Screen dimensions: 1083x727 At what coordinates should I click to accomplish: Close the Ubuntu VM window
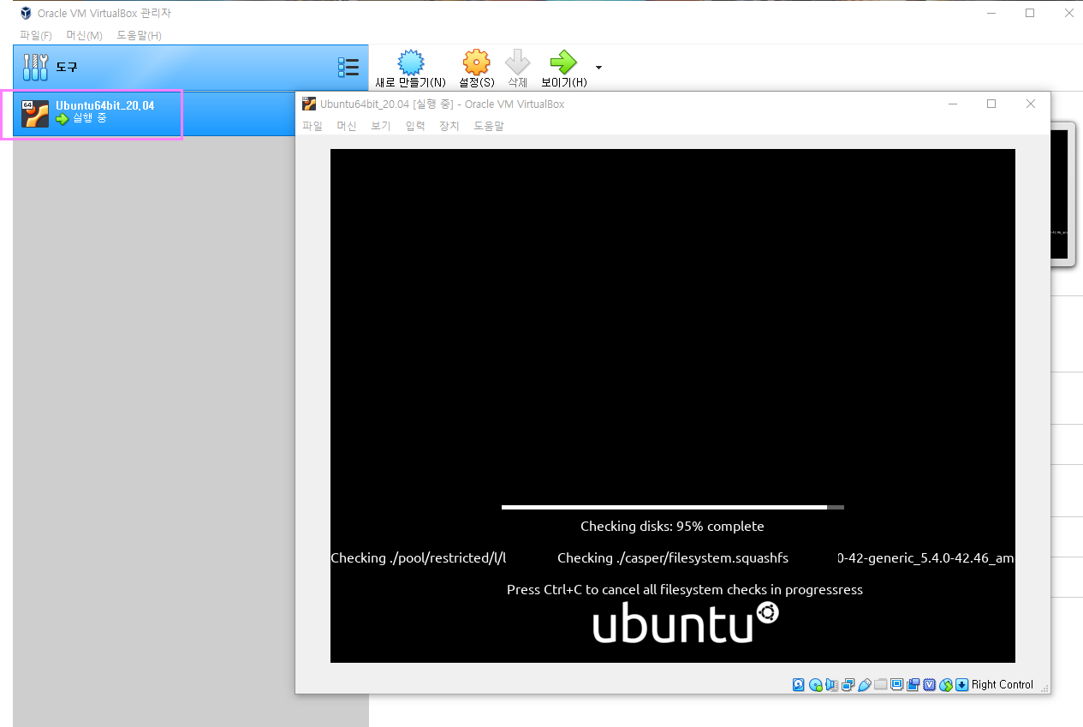1031,104
